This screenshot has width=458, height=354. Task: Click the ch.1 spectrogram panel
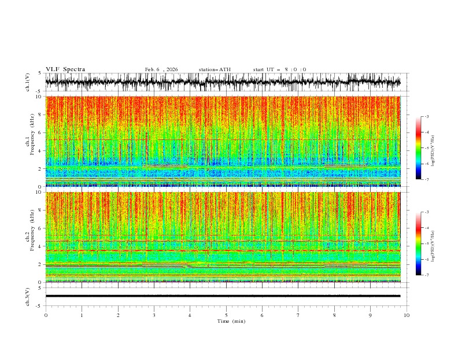tap(223, 141)
